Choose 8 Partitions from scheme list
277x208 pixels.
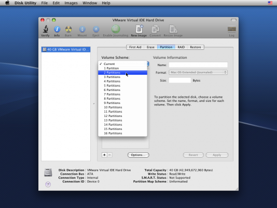coord(122,99)
